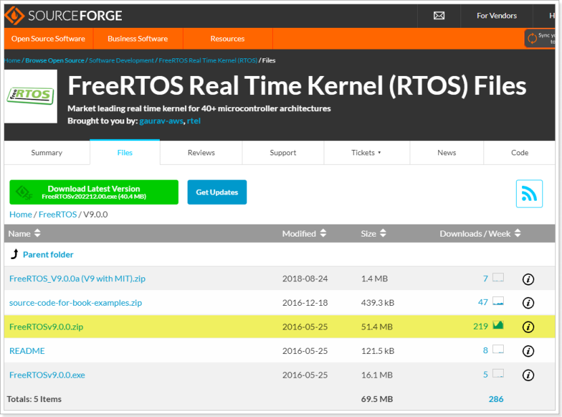
Task: Click the 286 total downloads count
Action: (x=496, y=399)
